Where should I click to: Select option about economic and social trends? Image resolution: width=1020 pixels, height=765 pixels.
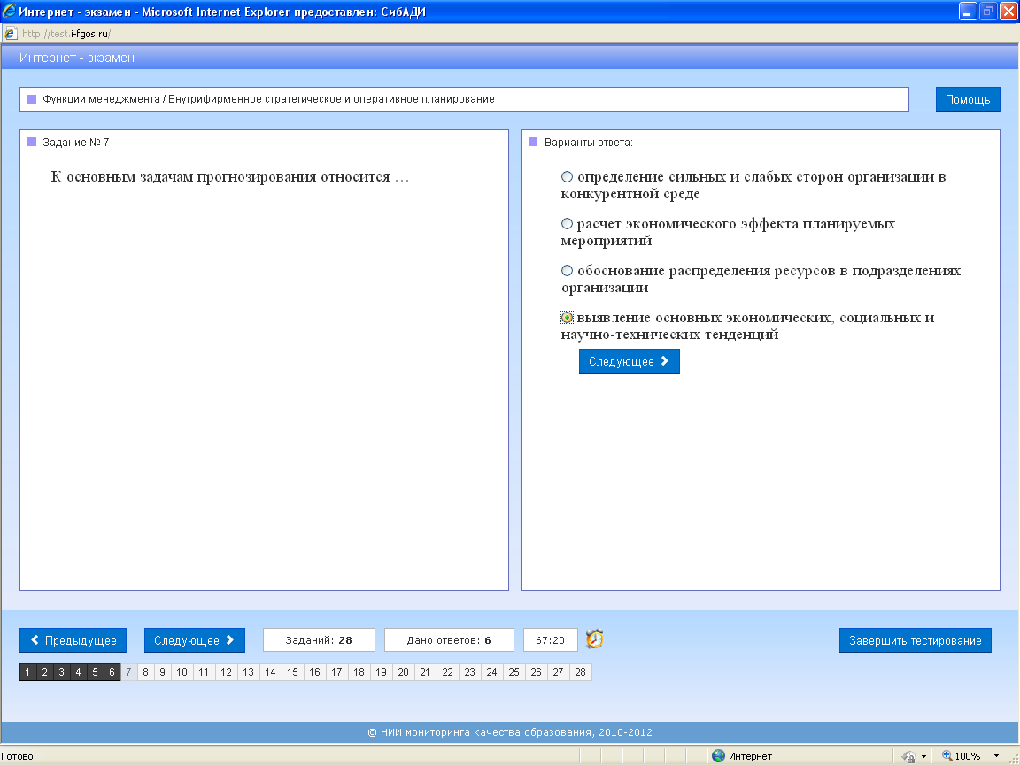coord(567,318)
